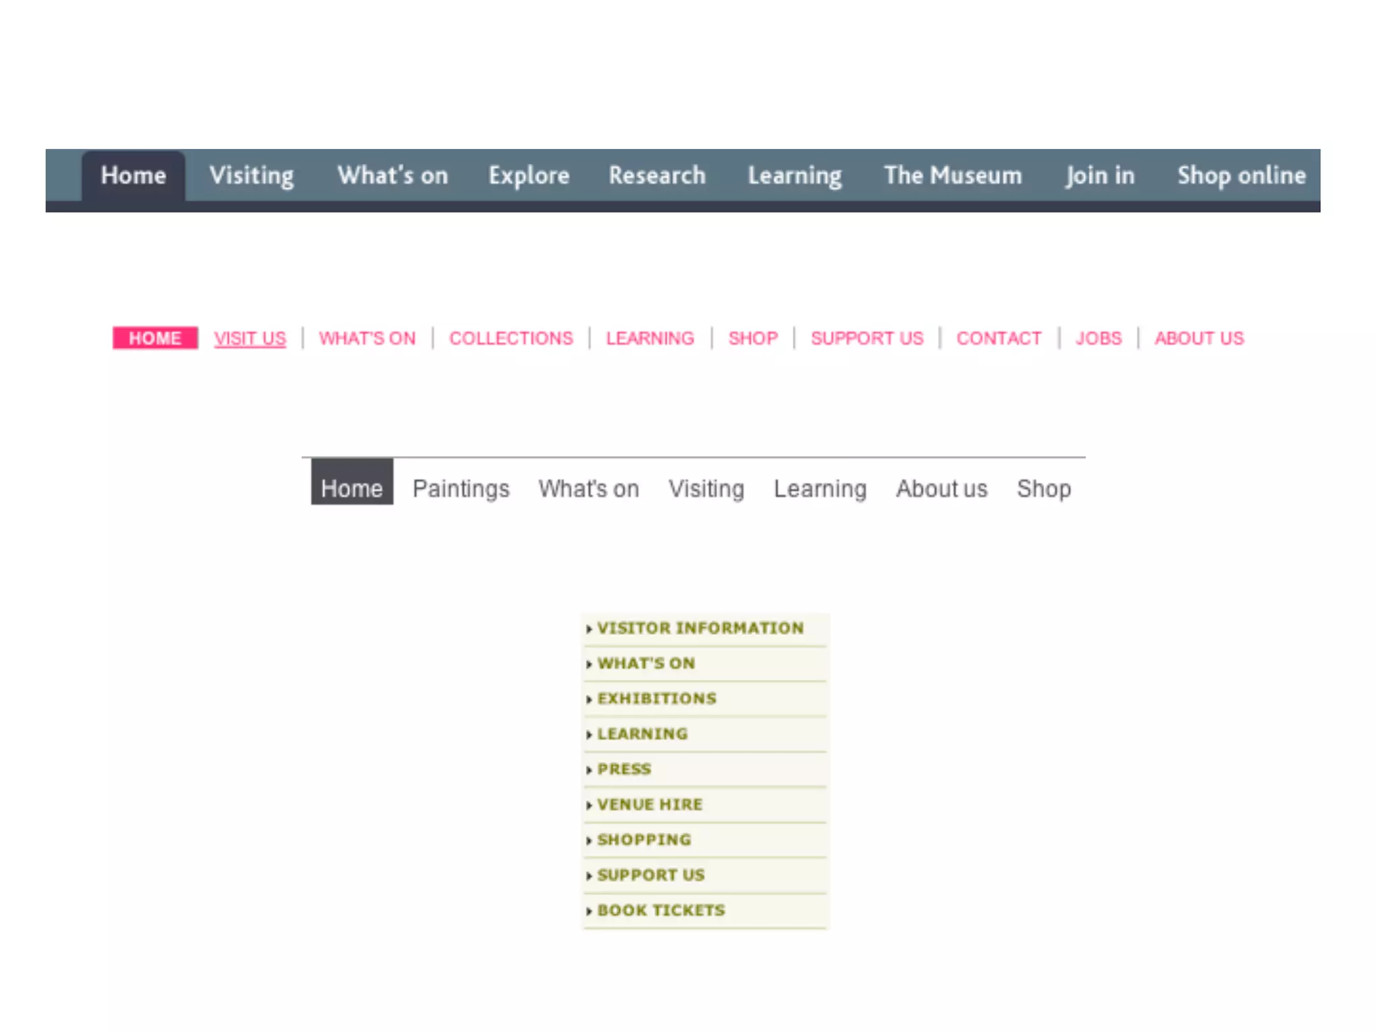Expand VISITOR INFORMATION in the green menu

(x=700, y=628)
